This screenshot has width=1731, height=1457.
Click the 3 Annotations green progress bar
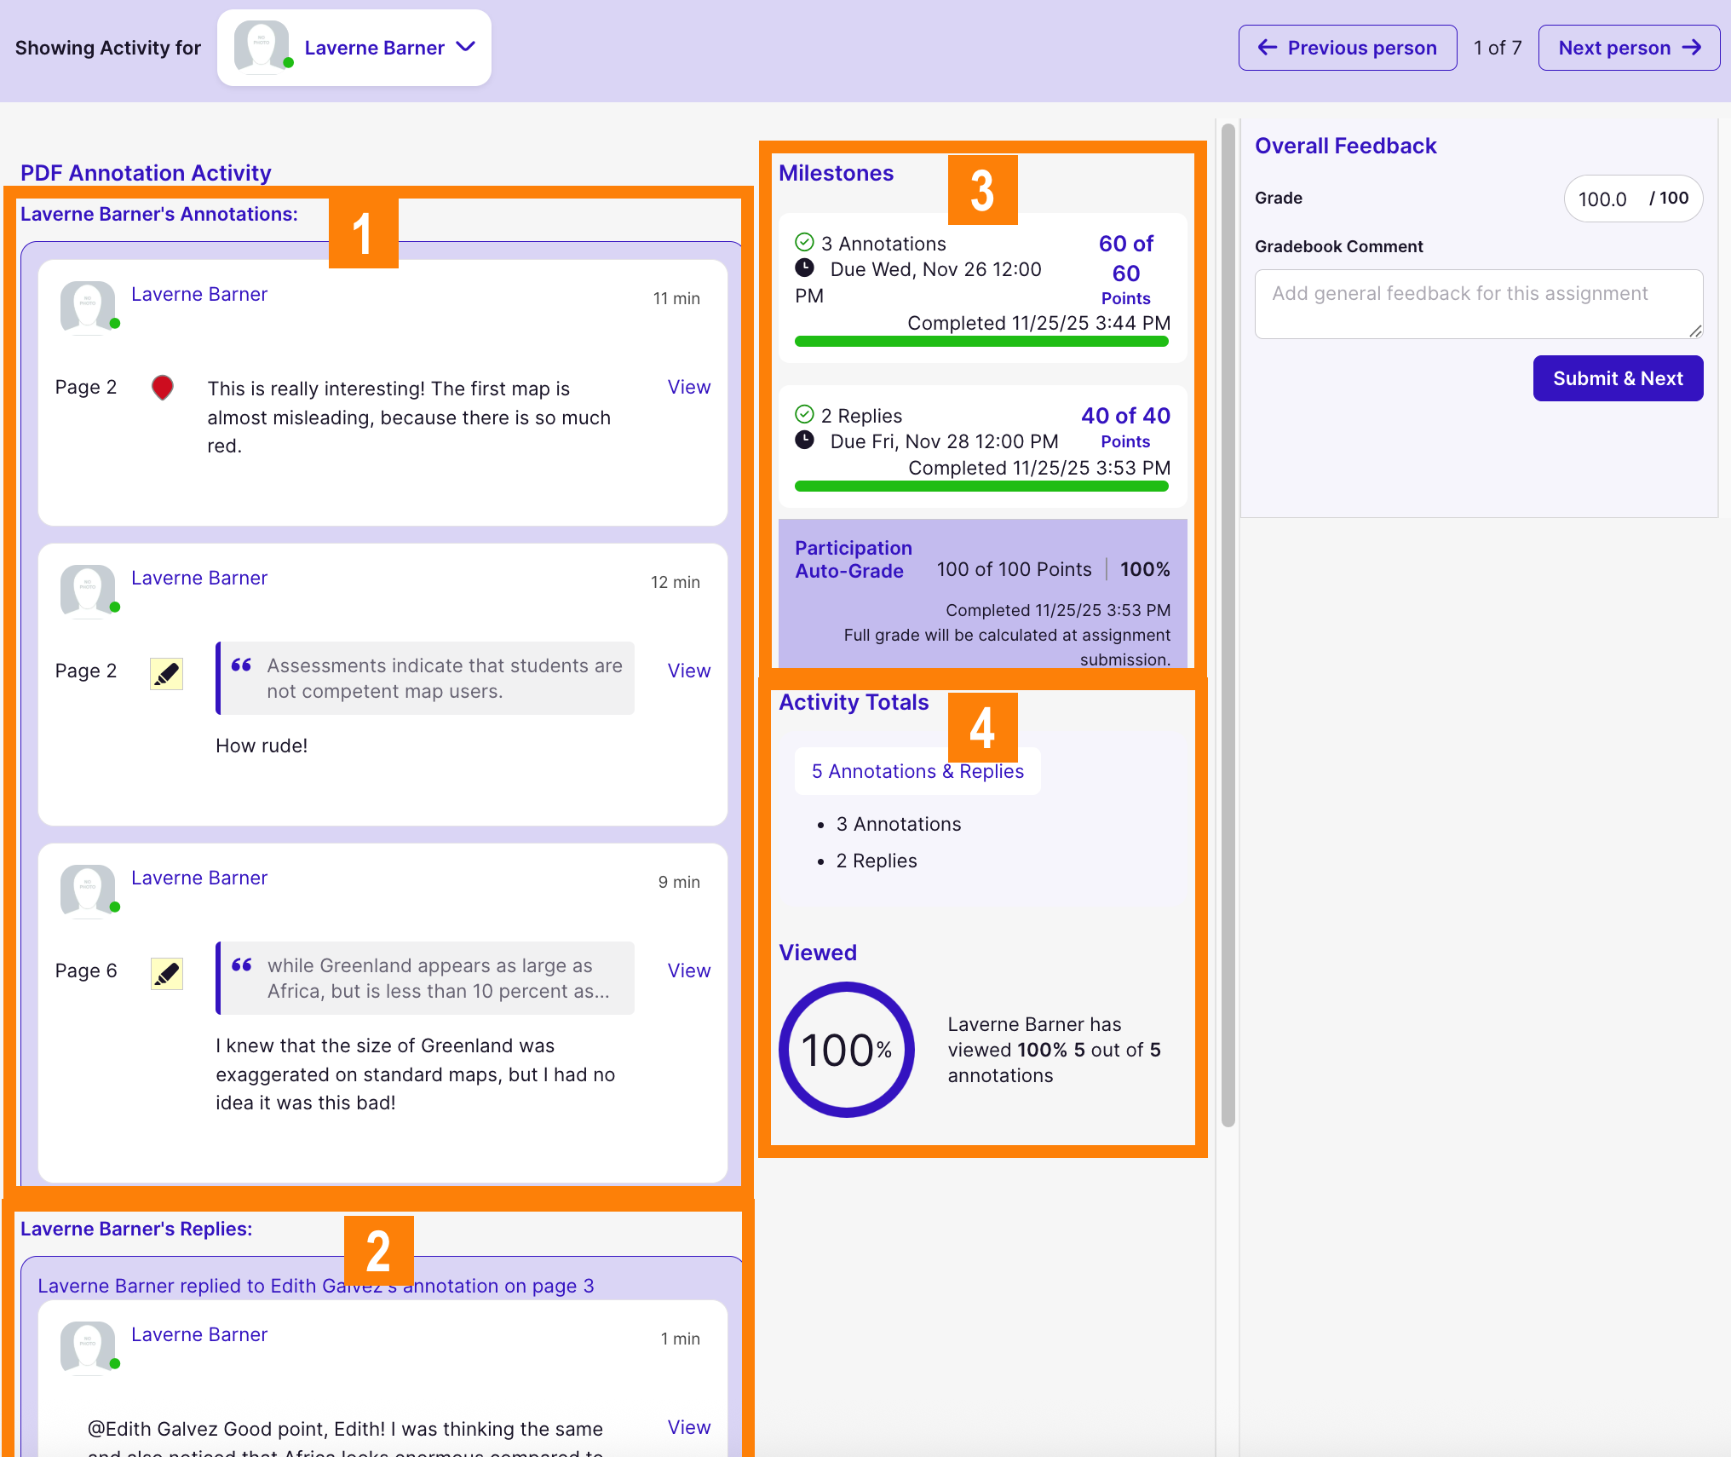(981, 342)
